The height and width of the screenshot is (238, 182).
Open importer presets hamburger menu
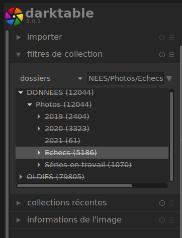pyautogui.click(x=171, y=37)
